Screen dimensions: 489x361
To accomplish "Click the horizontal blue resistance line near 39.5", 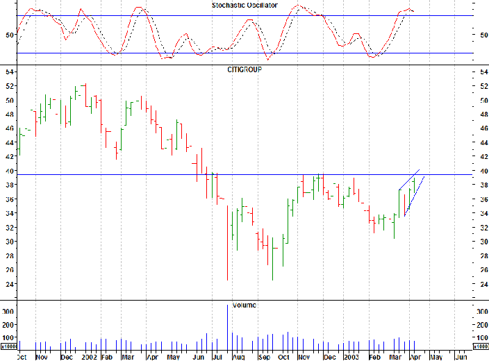I will point(245,174).
